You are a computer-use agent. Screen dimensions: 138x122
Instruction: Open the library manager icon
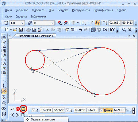[93, 30]
